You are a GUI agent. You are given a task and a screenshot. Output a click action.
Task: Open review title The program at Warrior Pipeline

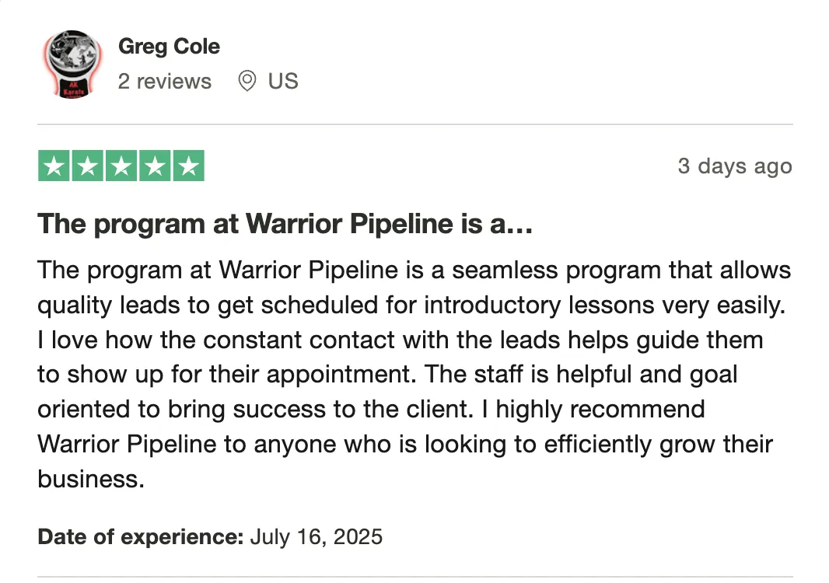(285, 224)
